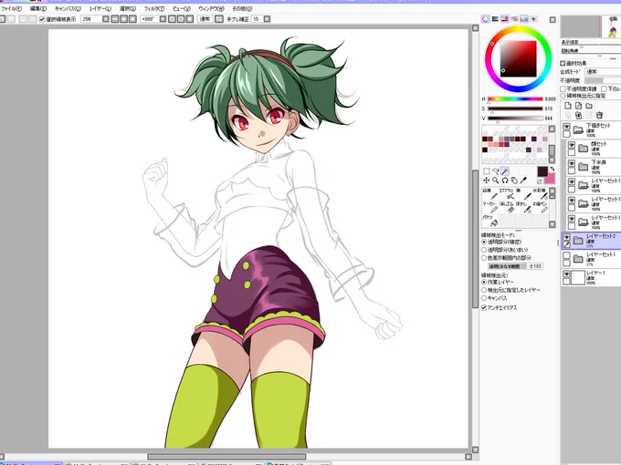This screenshot has width=621, height=465.
Task: Click the pink background color swatch
Action: pyautogui.click(x=550, y=180)
